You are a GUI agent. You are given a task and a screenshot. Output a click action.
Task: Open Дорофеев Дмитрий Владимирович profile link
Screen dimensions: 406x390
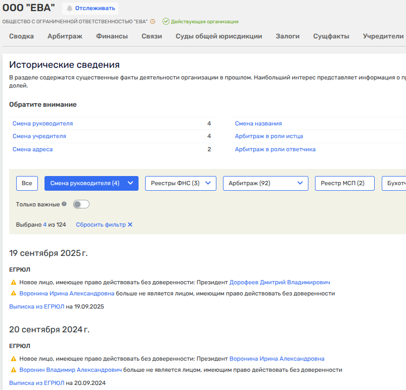[280, 282]
